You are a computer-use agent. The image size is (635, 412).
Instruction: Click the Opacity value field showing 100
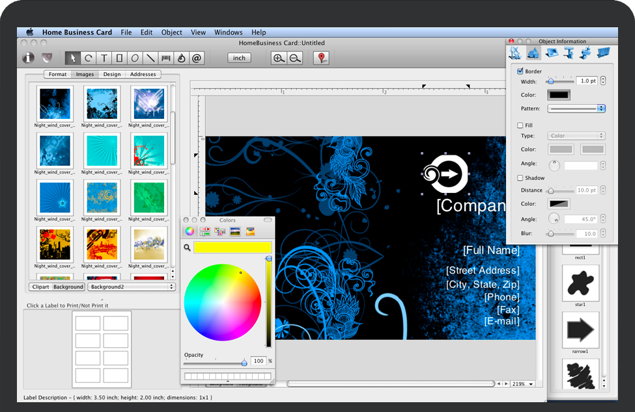[259, 361]
